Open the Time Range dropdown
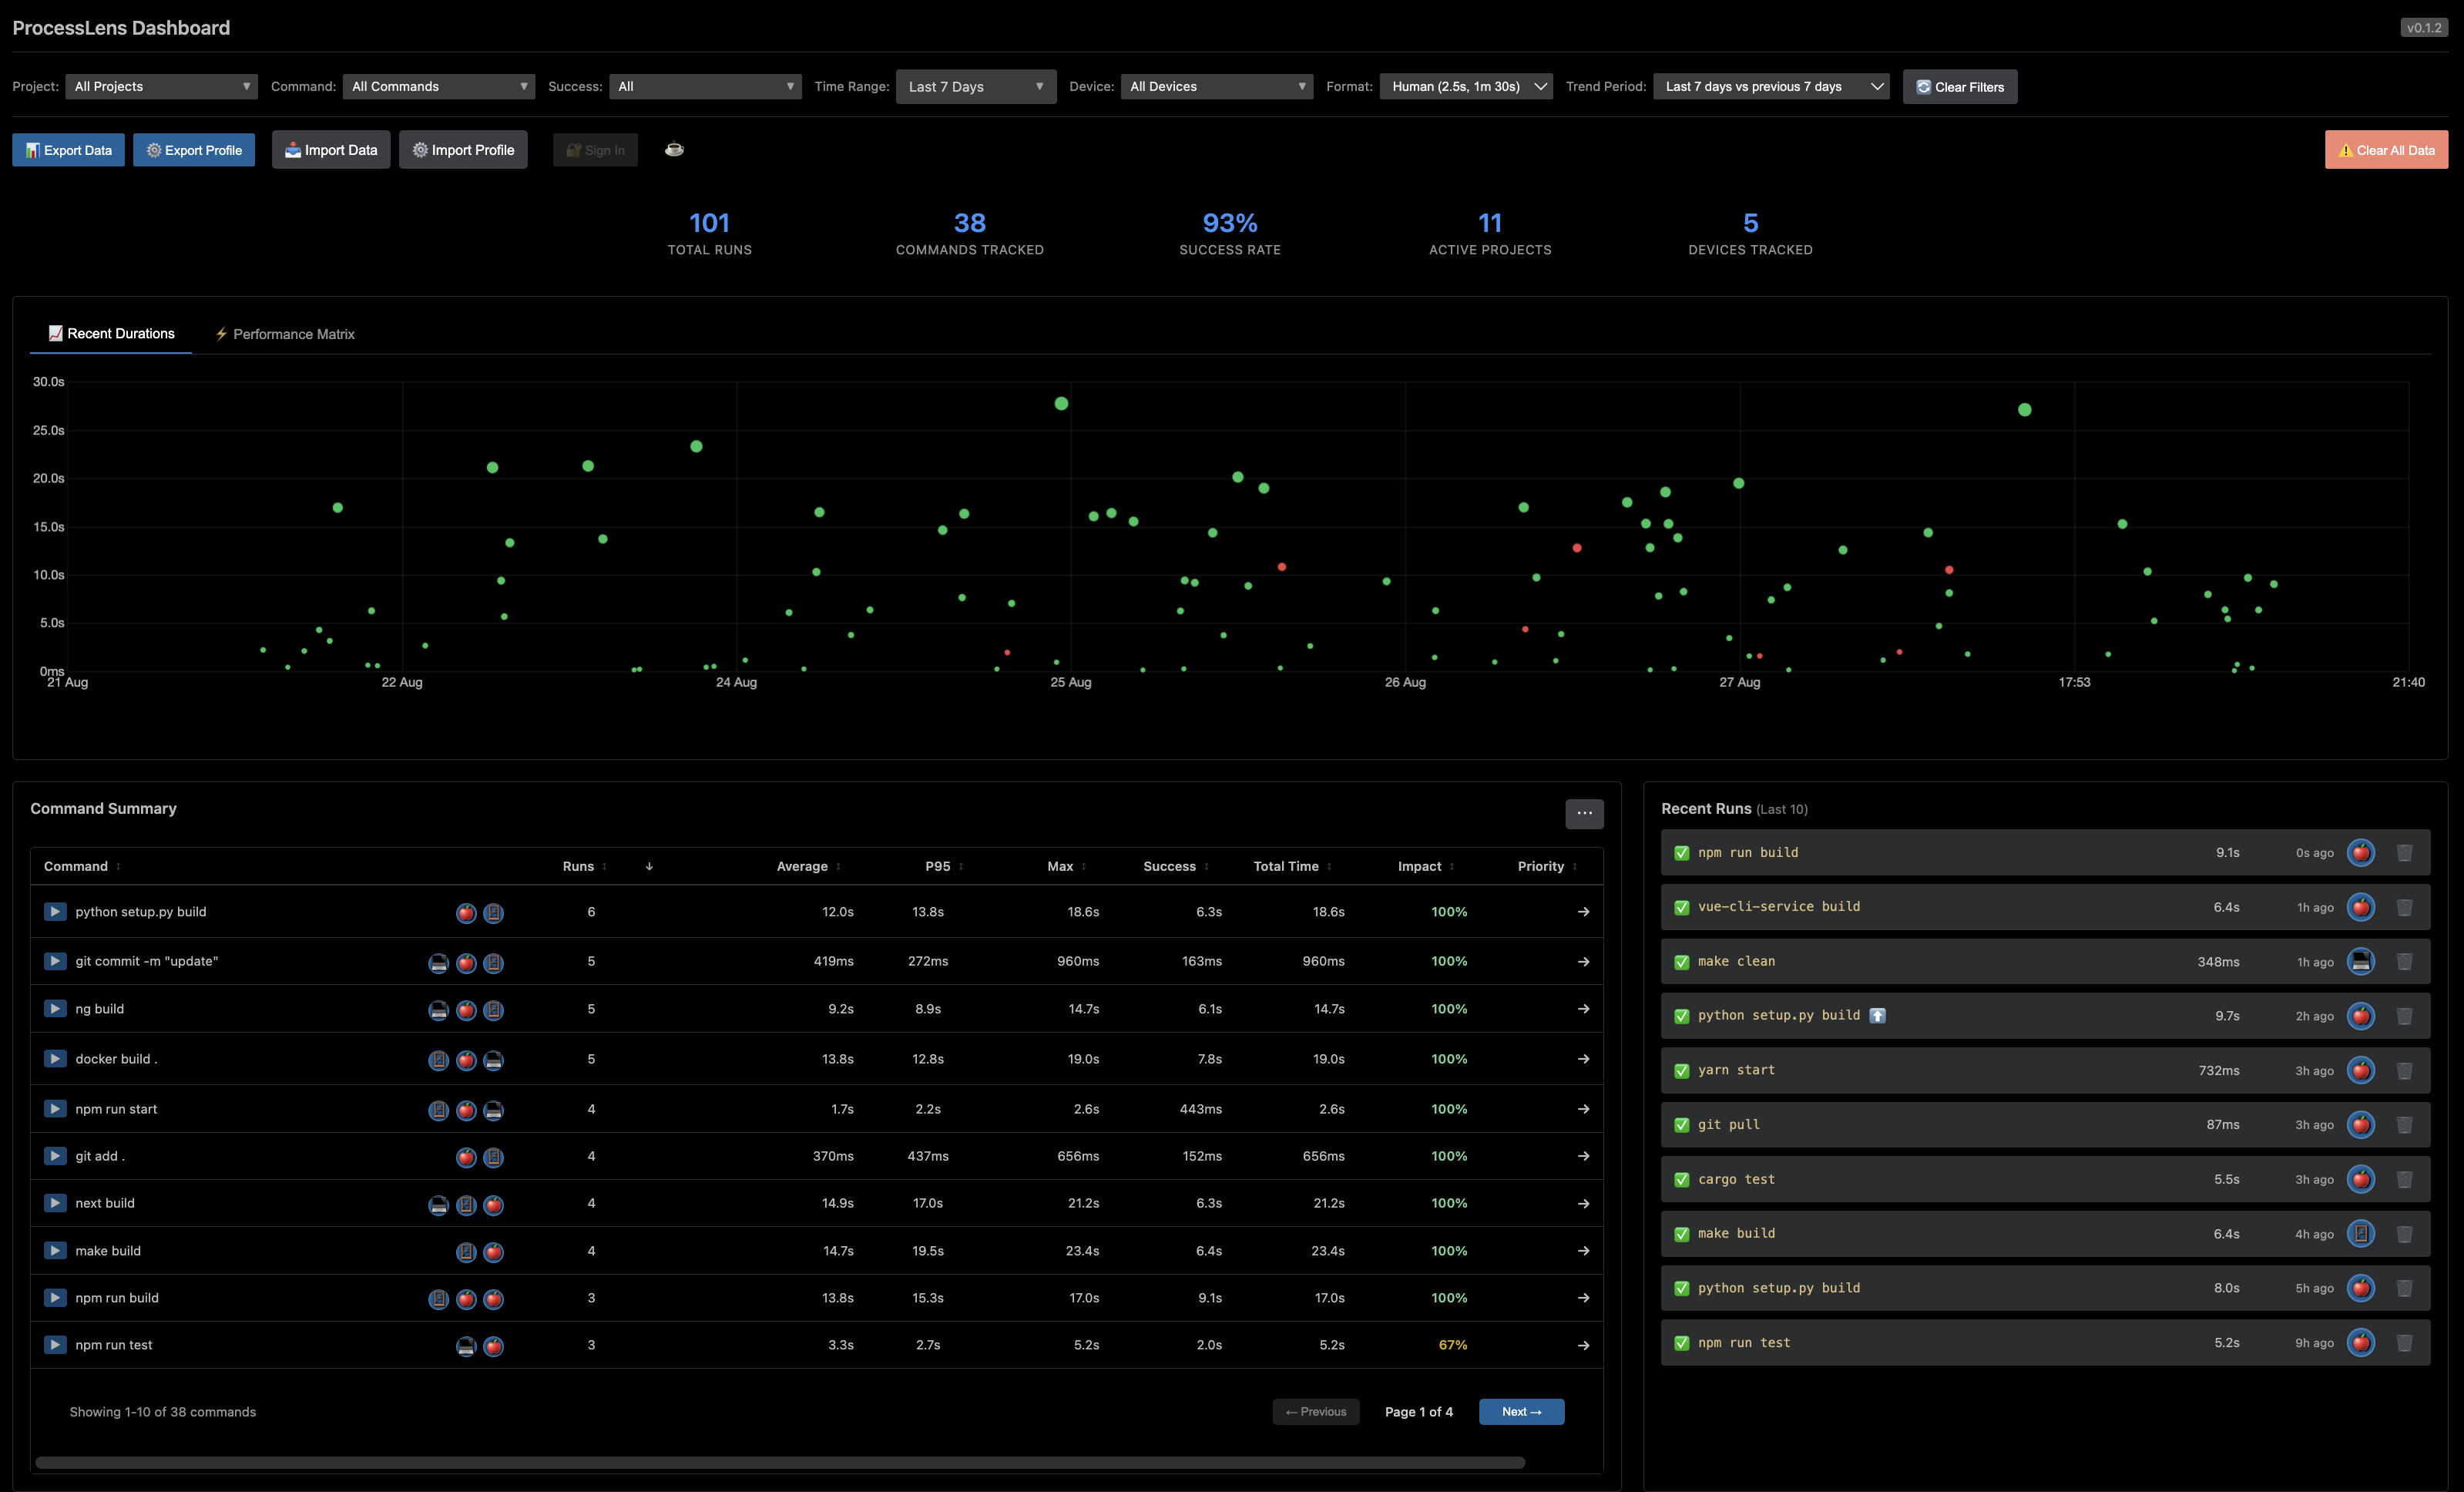The height and width of the screenshot is (1492, 2464). click(975, 86)
